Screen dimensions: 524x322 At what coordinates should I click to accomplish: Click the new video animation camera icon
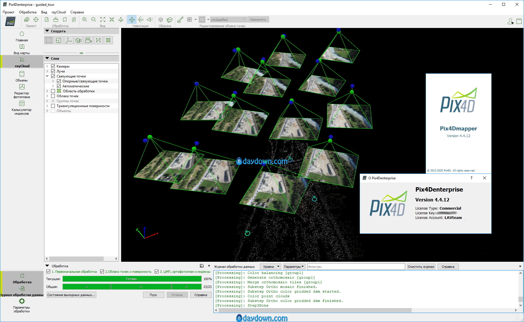point(88,40)
